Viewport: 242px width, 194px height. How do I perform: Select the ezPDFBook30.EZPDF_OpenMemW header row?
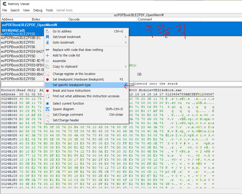point(30,25)
